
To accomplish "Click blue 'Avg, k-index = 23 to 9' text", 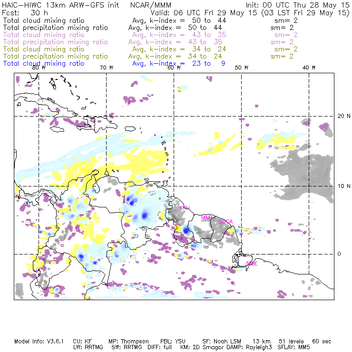I will tap(179, 64).
